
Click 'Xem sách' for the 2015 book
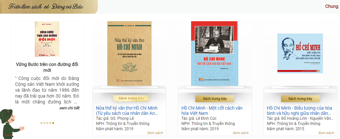(326, 133)
